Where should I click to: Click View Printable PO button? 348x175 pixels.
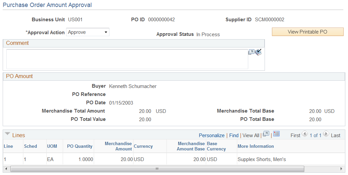click(x=308, y=32)
